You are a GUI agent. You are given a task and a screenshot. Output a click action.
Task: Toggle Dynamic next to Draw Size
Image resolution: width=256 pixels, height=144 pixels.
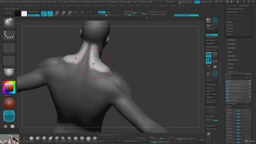pyautogui.click(x=144, y=14)
